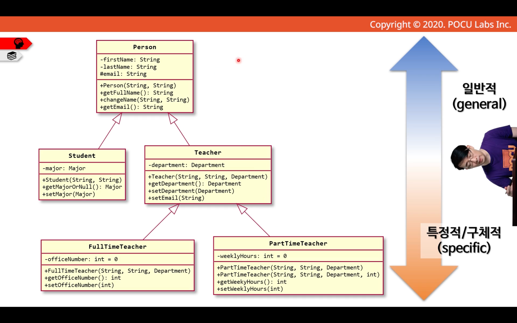Viewport: 517px width, 323px height.
Task: Click the "+getDepartment(): Department" method
Action: click(x=195, y=184)
